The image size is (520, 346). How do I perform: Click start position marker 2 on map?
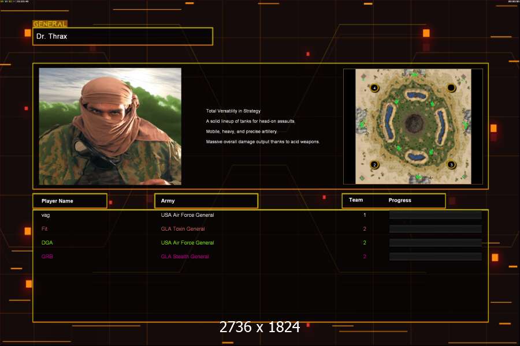pyautogui.click(x=374, y=165)
